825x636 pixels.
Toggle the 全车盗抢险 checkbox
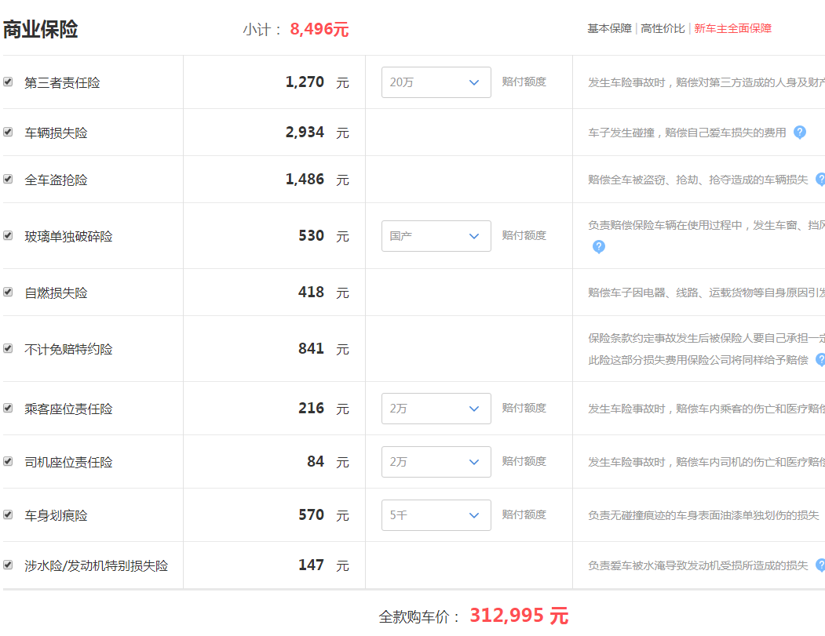8,180
